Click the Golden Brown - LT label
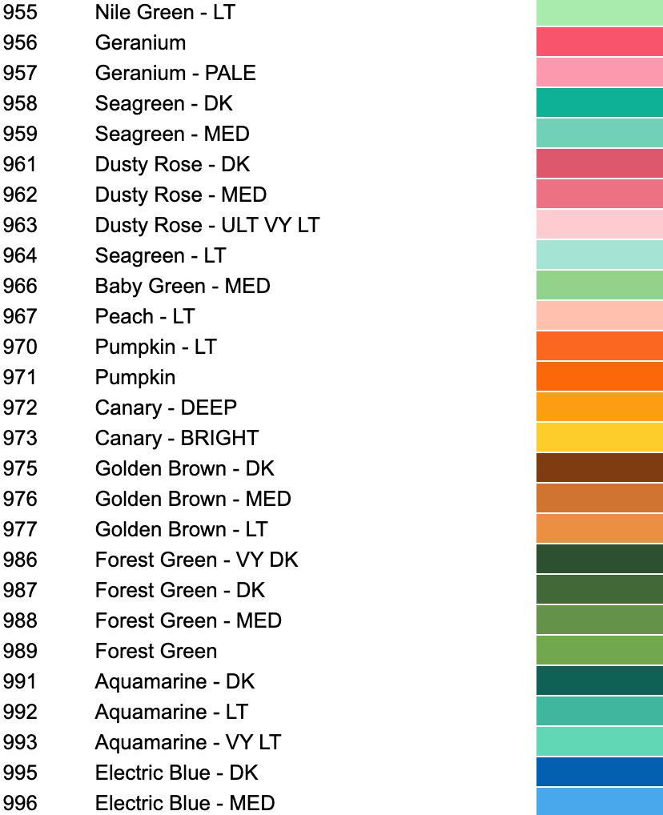The height and width of the screenshot is (815, 663). pos(181,529)
